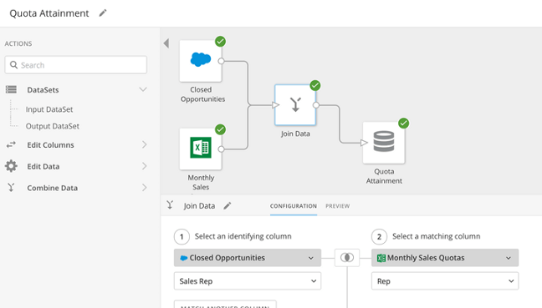Click the Quota Attainment output node label

tap(384, 176)
